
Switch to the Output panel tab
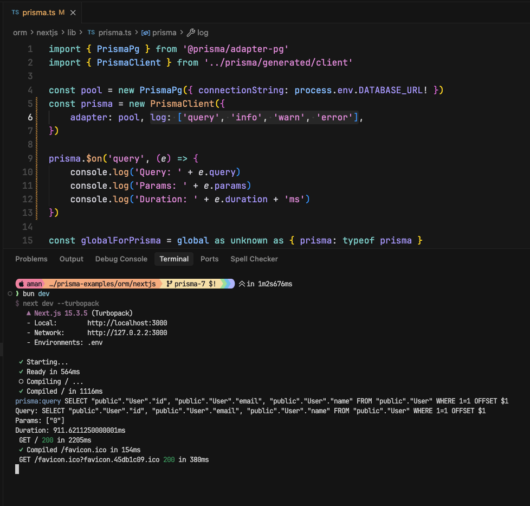point(72,259)
